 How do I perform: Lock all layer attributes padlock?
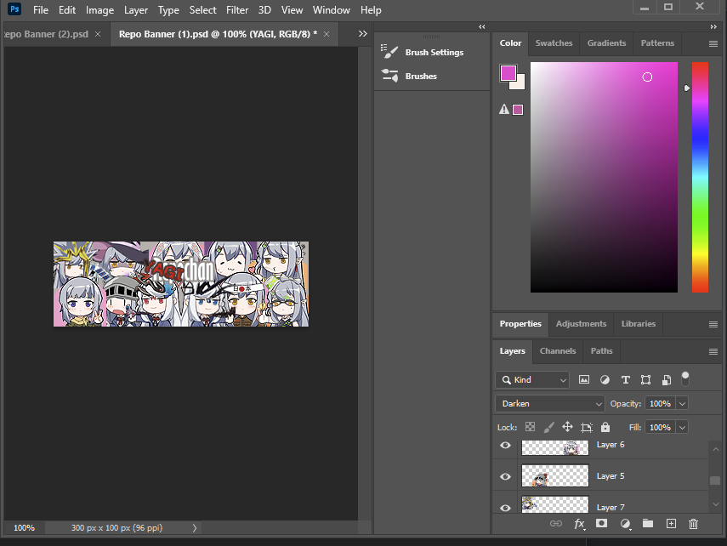click(605, 427)
